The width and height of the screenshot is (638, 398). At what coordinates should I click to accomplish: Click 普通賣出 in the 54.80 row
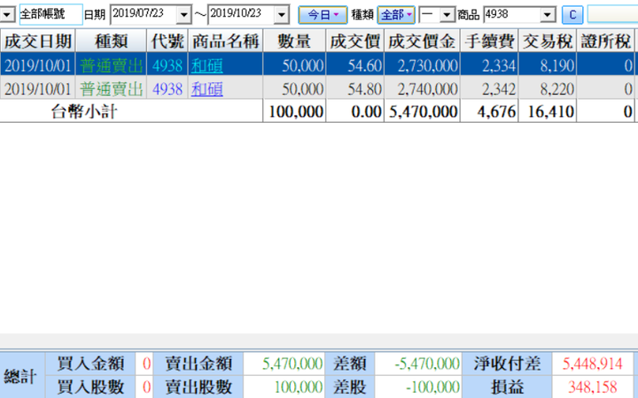point(111,89)
